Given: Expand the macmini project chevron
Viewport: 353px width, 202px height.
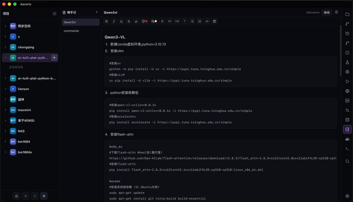Looking at the screenshot, I should click(x=6, y=110).
